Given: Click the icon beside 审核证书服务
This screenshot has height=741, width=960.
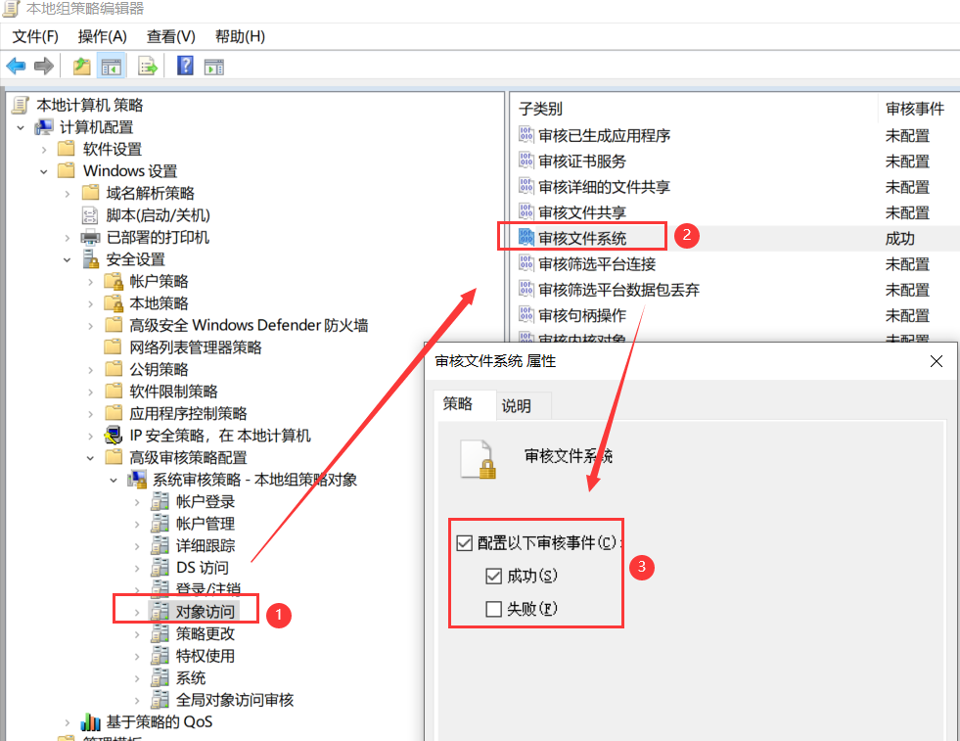Looking at the screenshot, I should pos(526,161).
